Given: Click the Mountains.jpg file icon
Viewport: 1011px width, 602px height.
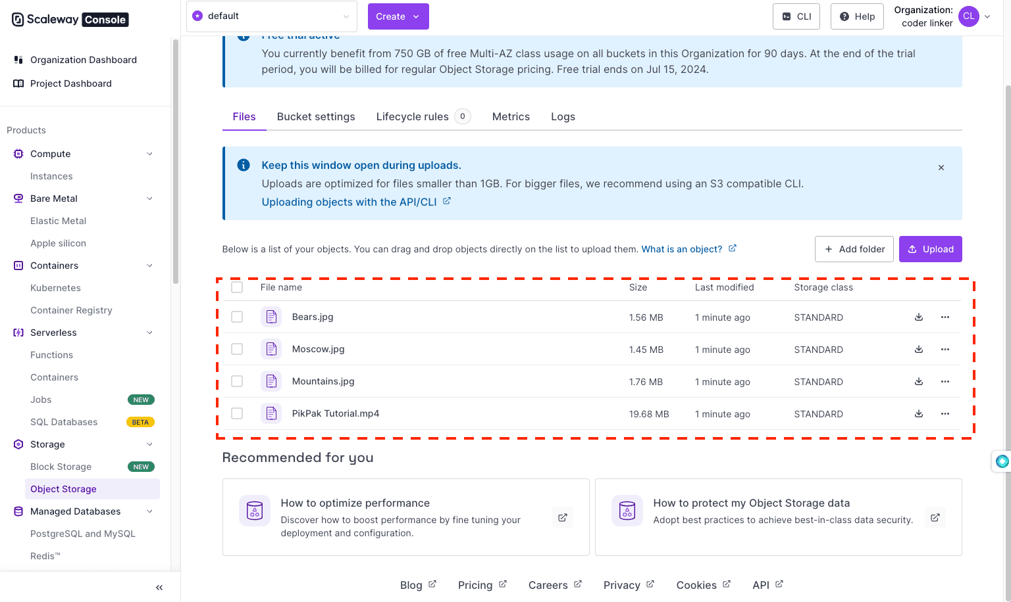Looking at the screenshot, I should tap(271, 381).
